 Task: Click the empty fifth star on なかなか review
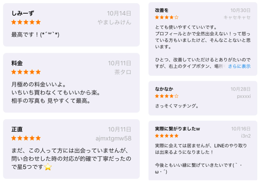pyautogui.click(x=177, y=96)
